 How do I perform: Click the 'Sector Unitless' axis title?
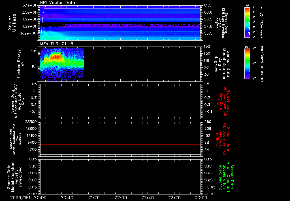[x=12, y=23]
